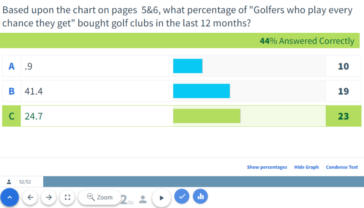Select the correct answer C 24.7
This screenshot has width=364, height=208.
point(182,116)
